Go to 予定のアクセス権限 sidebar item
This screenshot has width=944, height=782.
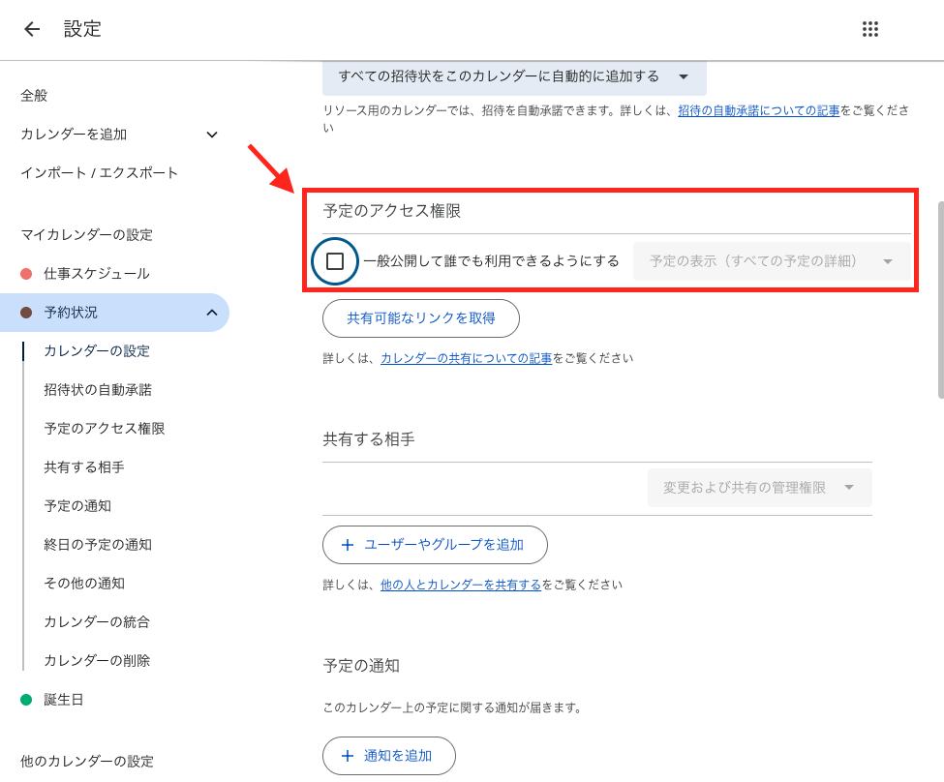click(105, 429)
